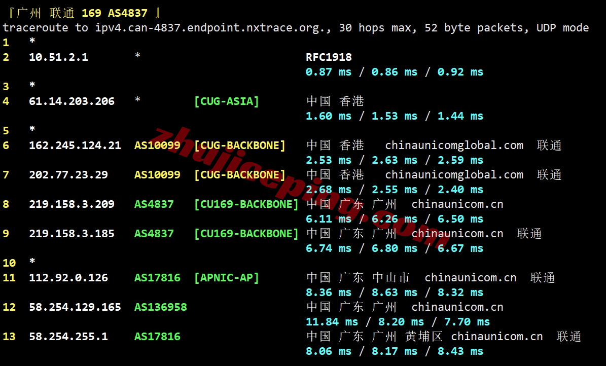Image resolution: width=606 pixels, height=366 pixels.
Task: Click the [CUG-ASIA] network tag
Action: [226, 101]
